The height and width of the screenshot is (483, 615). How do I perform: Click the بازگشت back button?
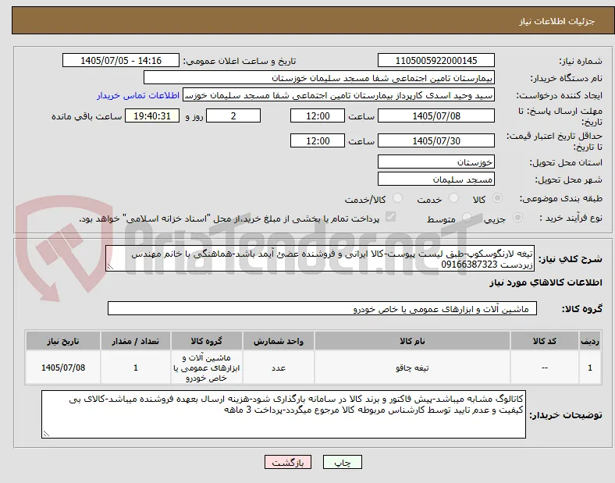click(x=288, y=463)
